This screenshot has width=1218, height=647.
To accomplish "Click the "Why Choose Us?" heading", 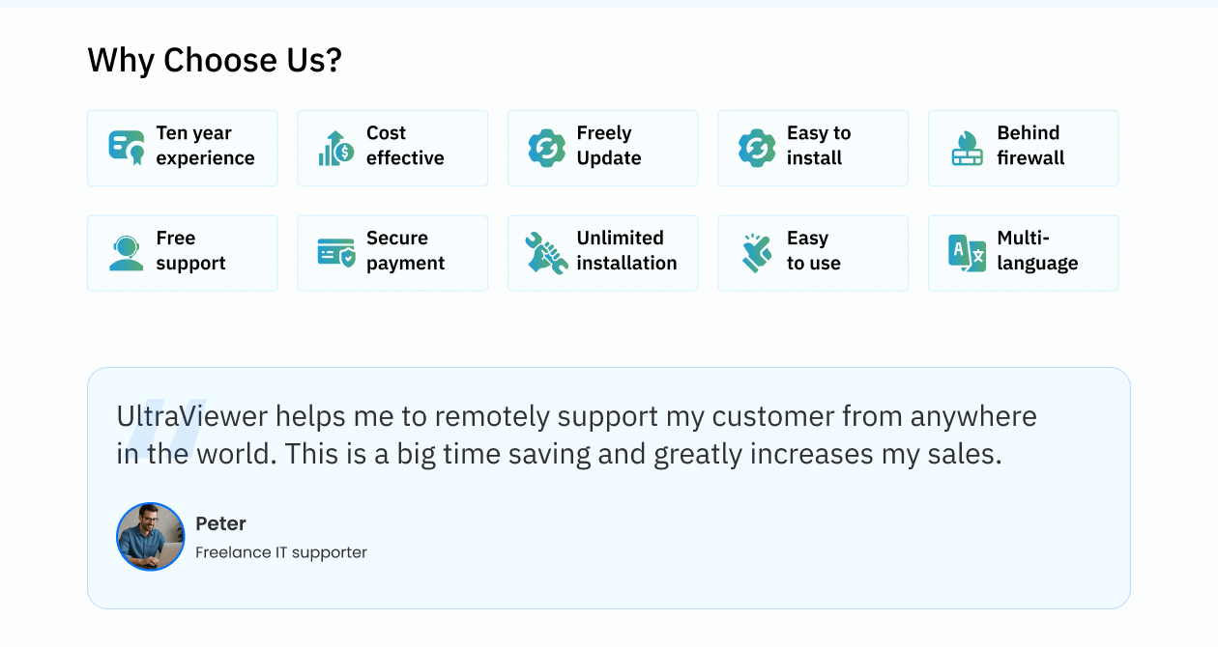I will [x=215, y=60].
